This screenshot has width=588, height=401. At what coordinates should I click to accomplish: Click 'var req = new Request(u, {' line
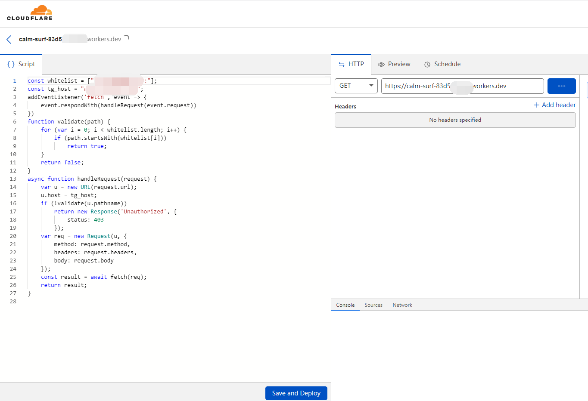[84, 236]
